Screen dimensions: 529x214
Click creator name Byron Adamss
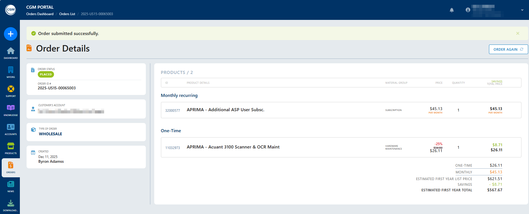[x=51, y=162]
